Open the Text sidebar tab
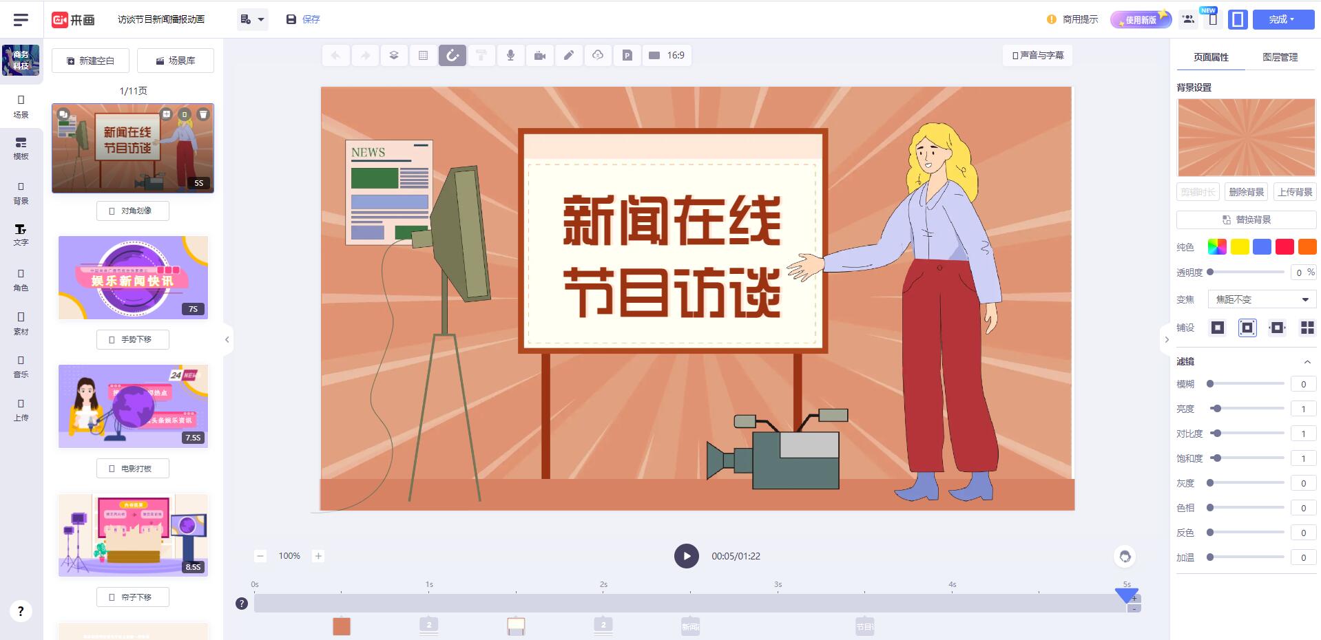Screen dimensions: 1321x640 (21, 235)
